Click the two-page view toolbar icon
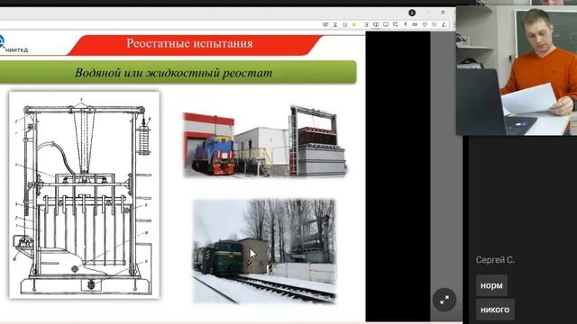This screenshot has height=324, width=577. 376,24
